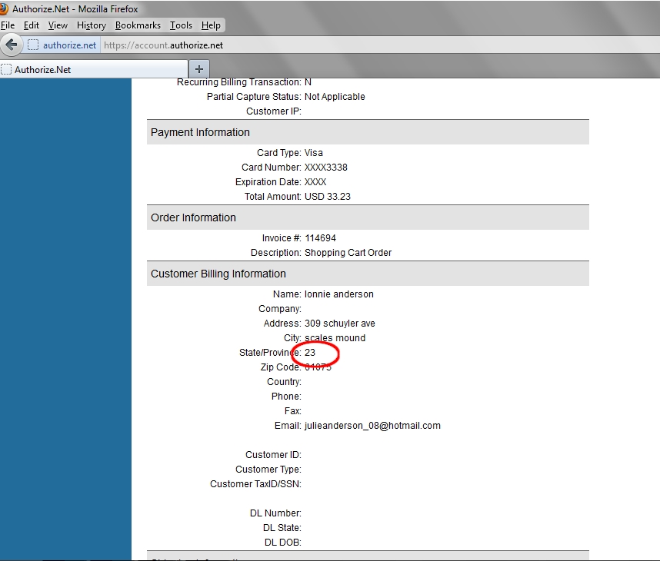Click the Firefox logo in title bar
Image resolution: width=660 pixels, height=561 pixels.
click(4, 8)
